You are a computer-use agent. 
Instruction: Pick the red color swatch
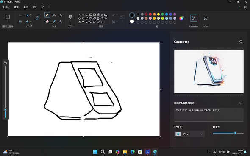pyautogui.click(x=150, y=14)
